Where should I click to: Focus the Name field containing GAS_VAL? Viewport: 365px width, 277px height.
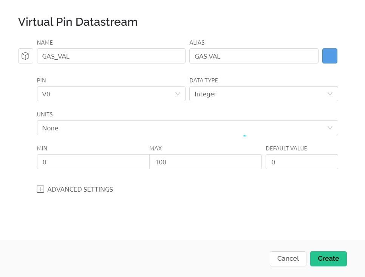click(x=111, y=56)
